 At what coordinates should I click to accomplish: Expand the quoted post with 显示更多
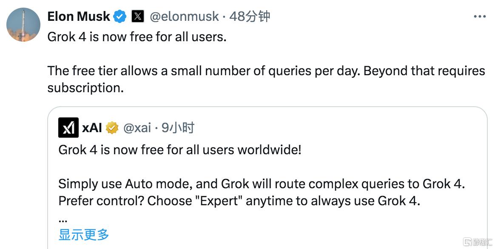pos(84,235)
